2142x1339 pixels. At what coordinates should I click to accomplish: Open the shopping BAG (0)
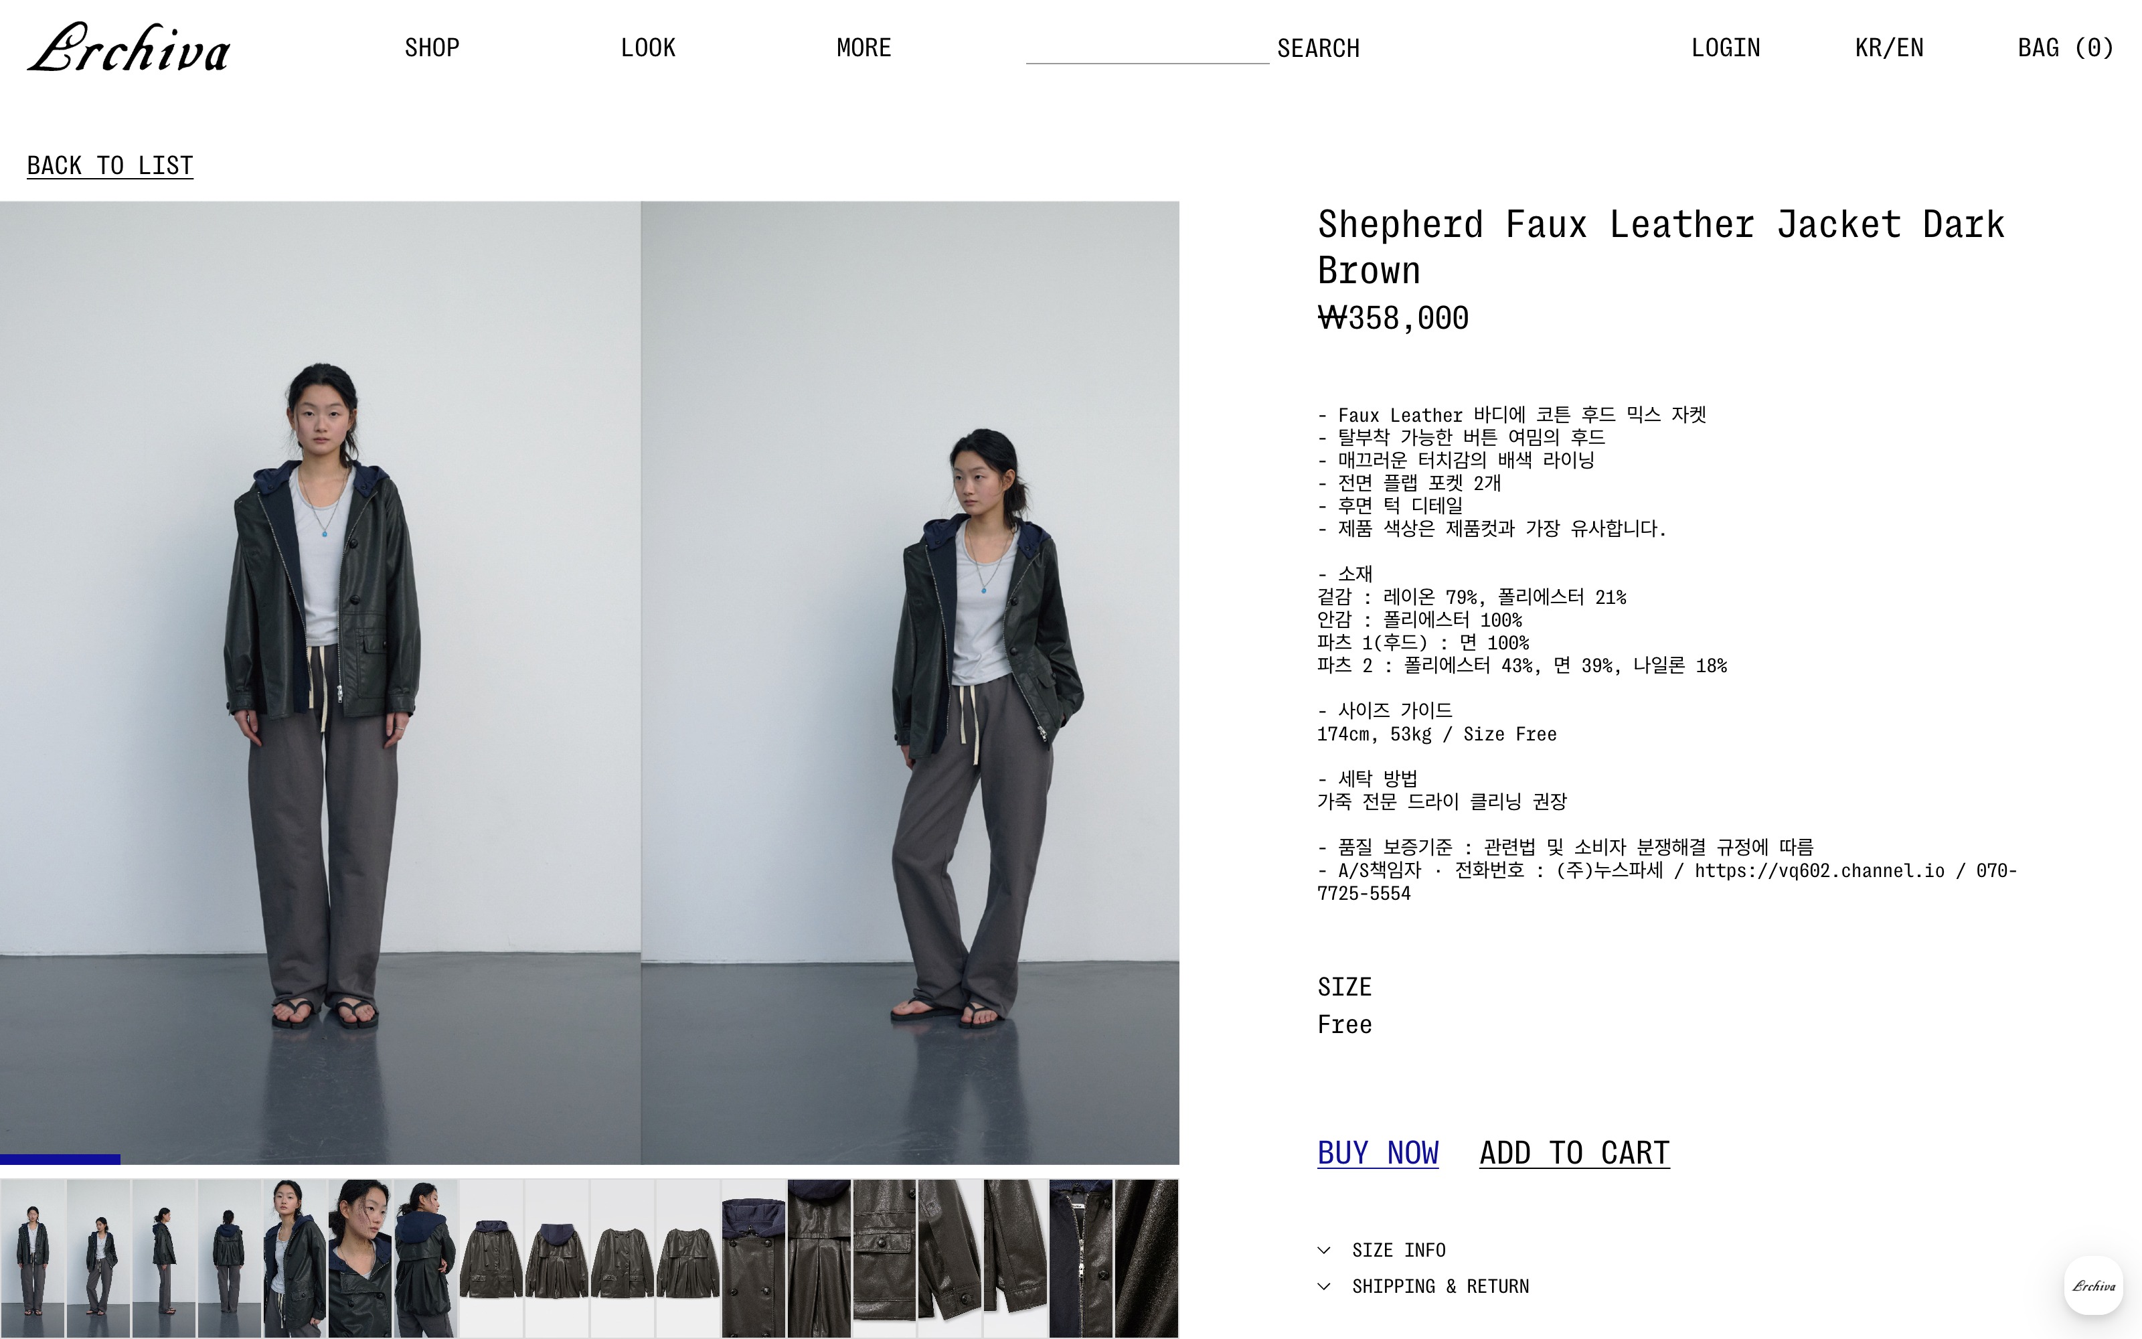2065,48
